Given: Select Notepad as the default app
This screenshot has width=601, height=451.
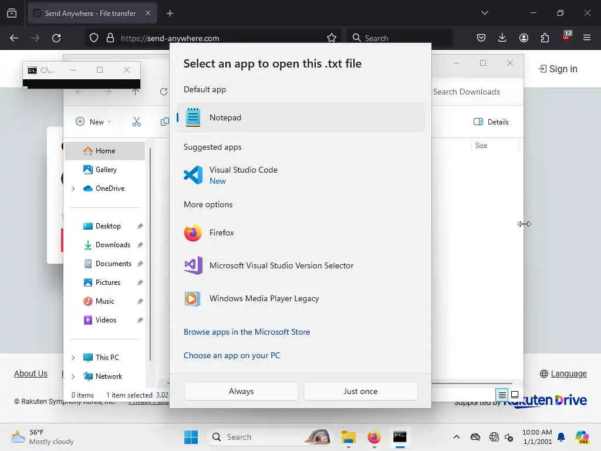Looking at the screenshot, I should pyautogui.click(x=300, y=117).
